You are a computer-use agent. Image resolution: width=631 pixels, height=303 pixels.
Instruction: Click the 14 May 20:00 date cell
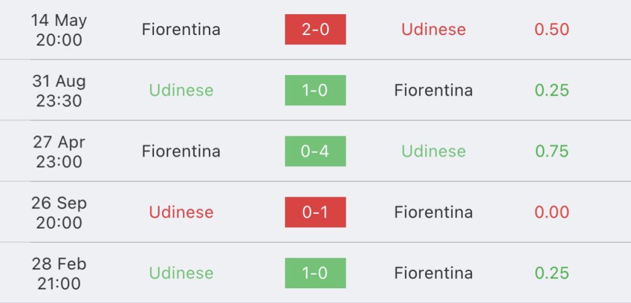(x=59, y=30)
